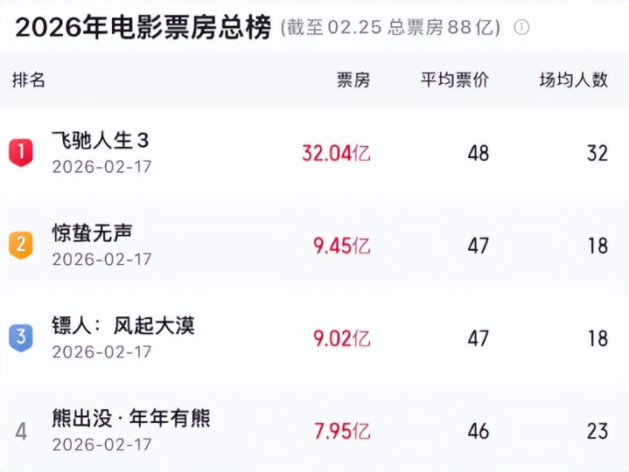Viewport: 629px width, 472px height.
Task: Sort by 场均人数 column header
Action: (573, 80)
